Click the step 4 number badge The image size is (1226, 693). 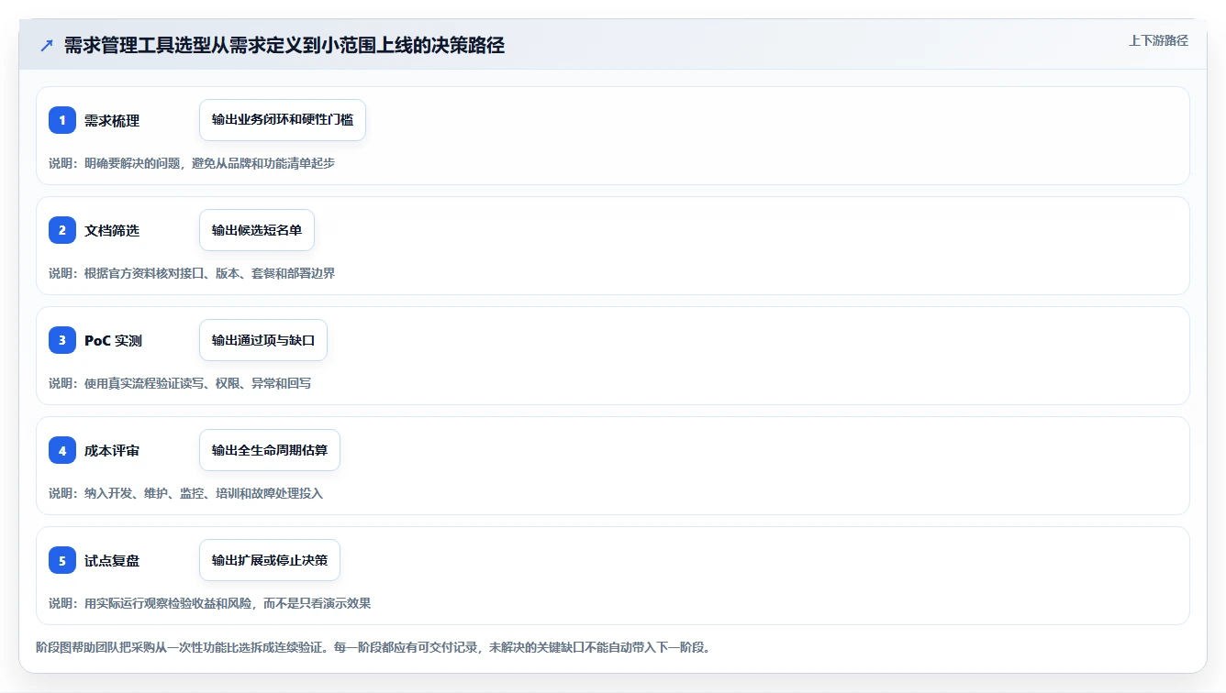tap(62, 450)
